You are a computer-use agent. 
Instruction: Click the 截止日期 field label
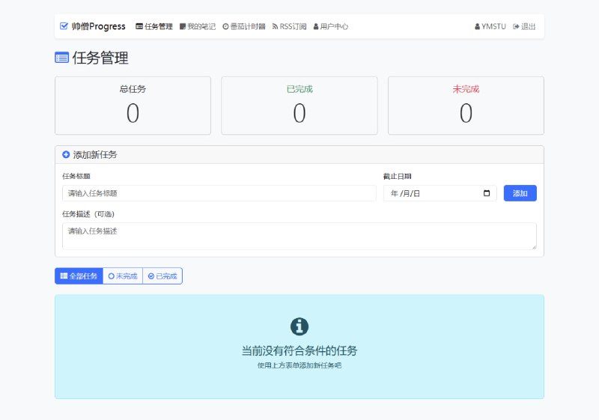pos(398,176)
